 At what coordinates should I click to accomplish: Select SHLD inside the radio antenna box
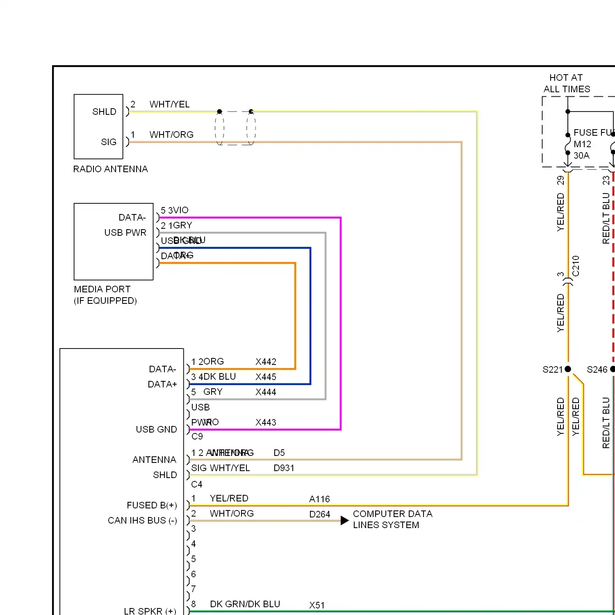[104, 112]
